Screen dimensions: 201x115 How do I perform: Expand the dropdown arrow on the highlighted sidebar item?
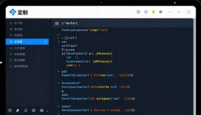46,42
